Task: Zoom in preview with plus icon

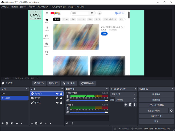Action: (12, 78)
